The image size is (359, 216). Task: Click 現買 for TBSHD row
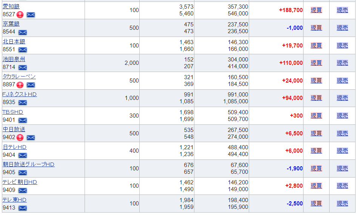(x=316, y=116)
